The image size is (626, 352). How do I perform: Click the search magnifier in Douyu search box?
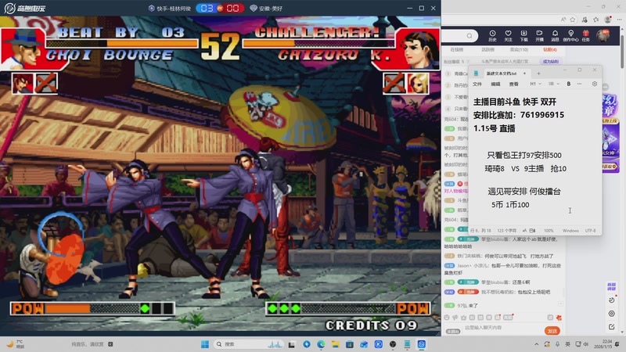point(469,36)
